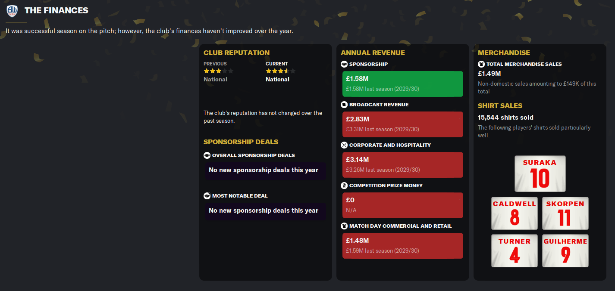
Task: Click the Broadcast Revenue camera icon
Action: pyautogui.click(x=344, y=105)
